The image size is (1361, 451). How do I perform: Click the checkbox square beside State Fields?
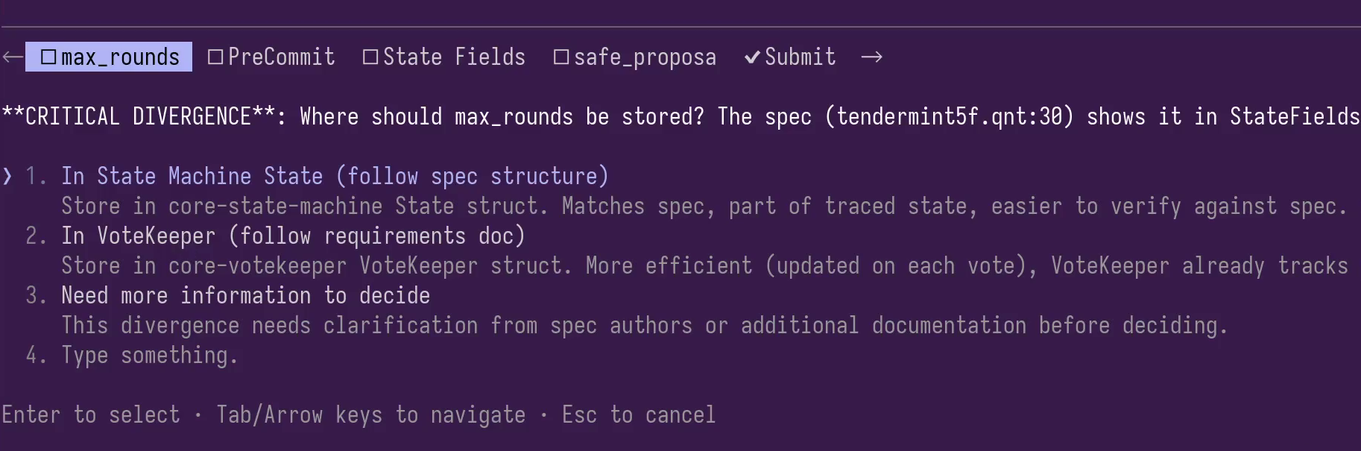[x=370, y=55]
